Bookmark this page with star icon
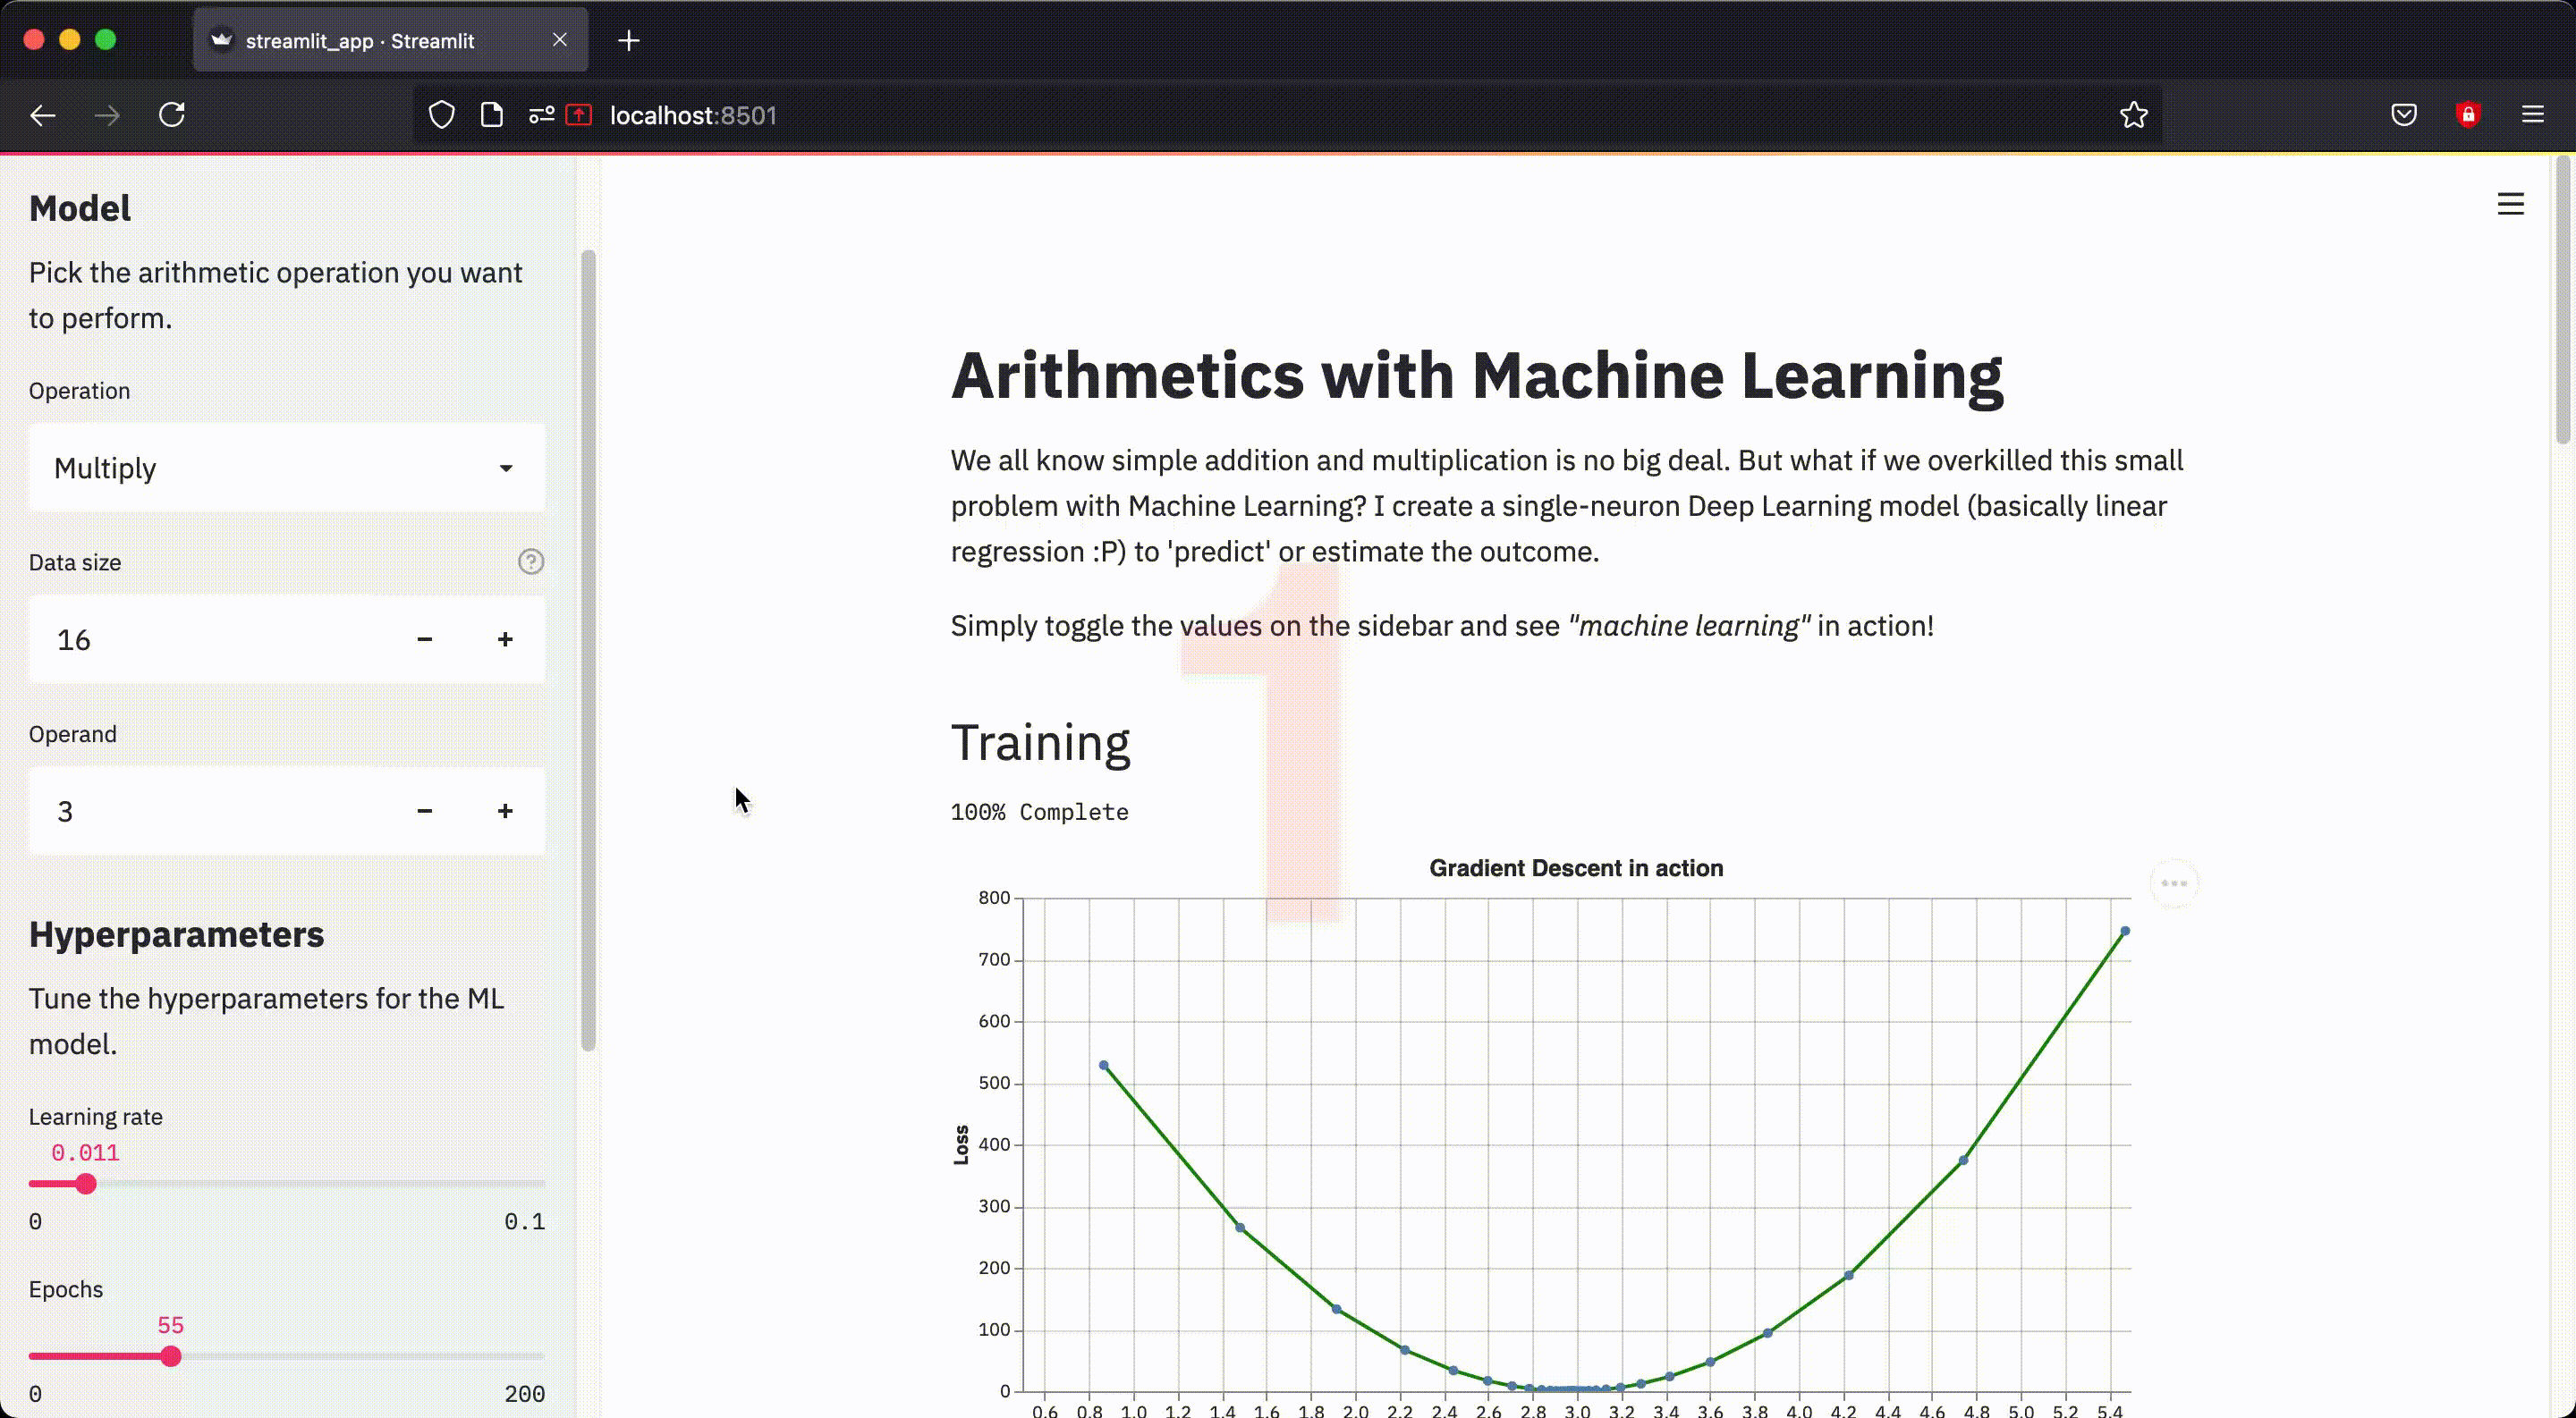 (2133, 115)
